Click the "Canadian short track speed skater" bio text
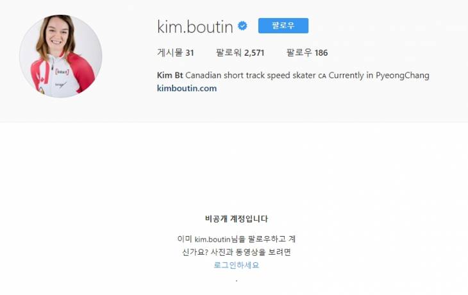This screenshot has height=295, width=468. coord(251,75)
